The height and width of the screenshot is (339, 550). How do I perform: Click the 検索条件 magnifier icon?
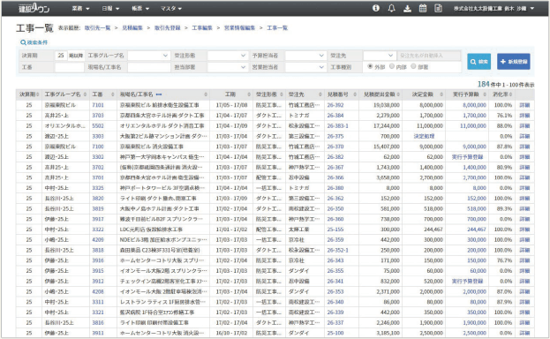(x=23, y=42)
